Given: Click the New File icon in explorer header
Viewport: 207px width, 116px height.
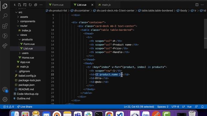Looking at the screenshot, I should click(19, 5).
